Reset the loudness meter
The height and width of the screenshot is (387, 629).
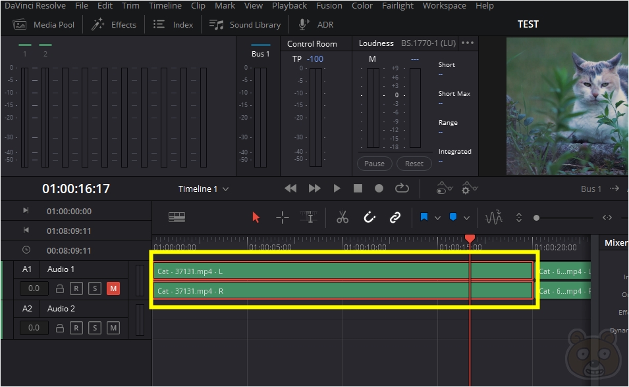[414, 164]
